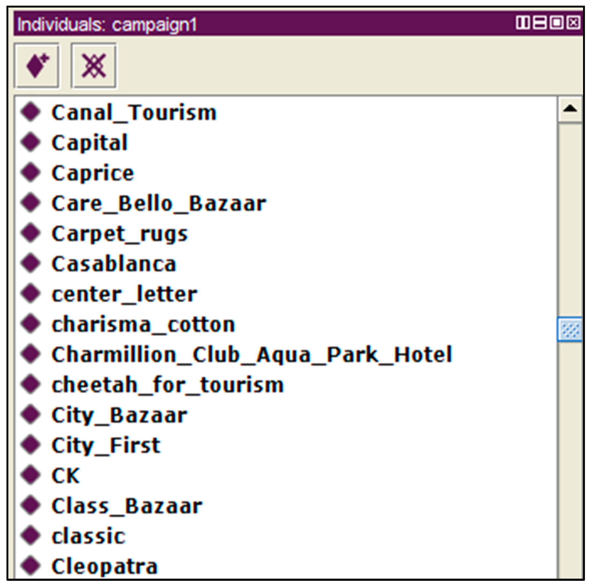Click the scrollbar up arrow
Viewport: 593px width, 587px height.
tap(570, 109)
